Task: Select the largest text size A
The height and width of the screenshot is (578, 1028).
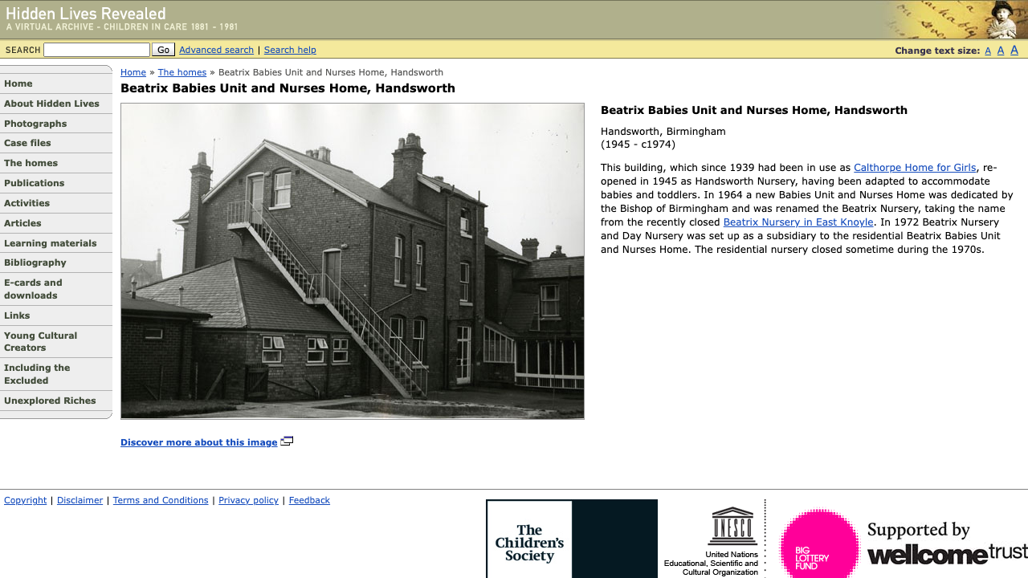Action: tap(1014, 50)
